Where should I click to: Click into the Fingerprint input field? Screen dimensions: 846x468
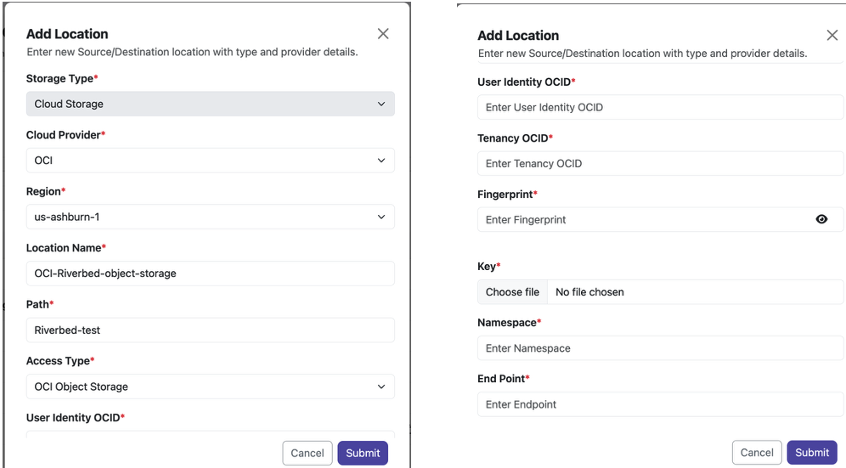(x=660, y=220)
